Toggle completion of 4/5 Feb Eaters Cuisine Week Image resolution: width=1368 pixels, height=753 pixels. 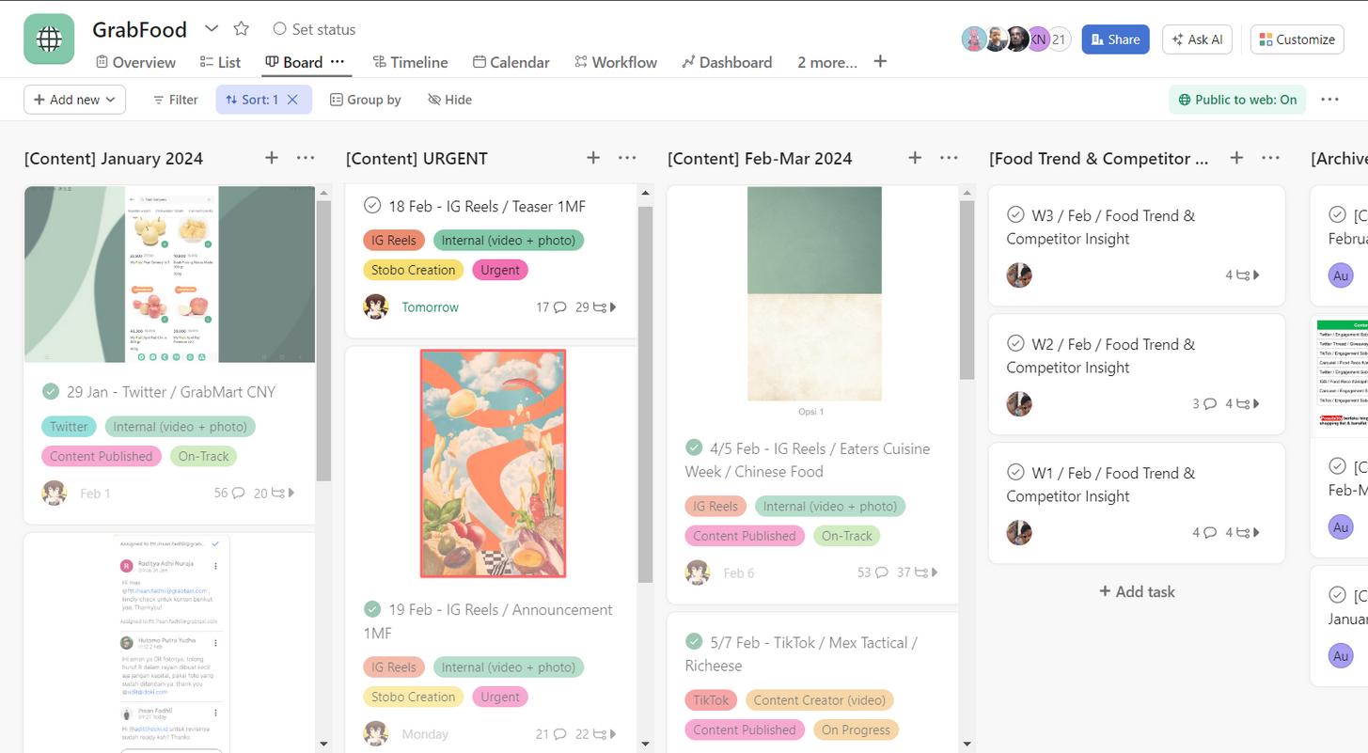point(694,447)
